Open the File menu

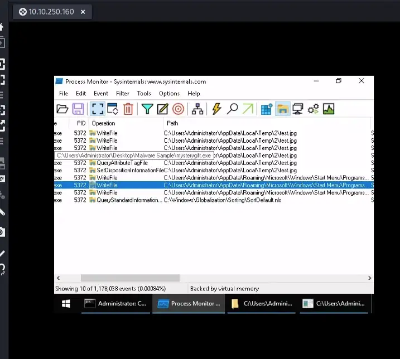(64, 94)
